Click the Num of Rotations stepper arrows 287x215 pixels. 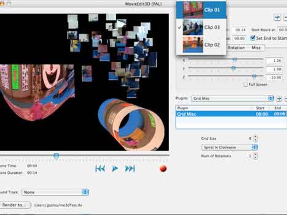pyautogui.click(x=256, y=156)
